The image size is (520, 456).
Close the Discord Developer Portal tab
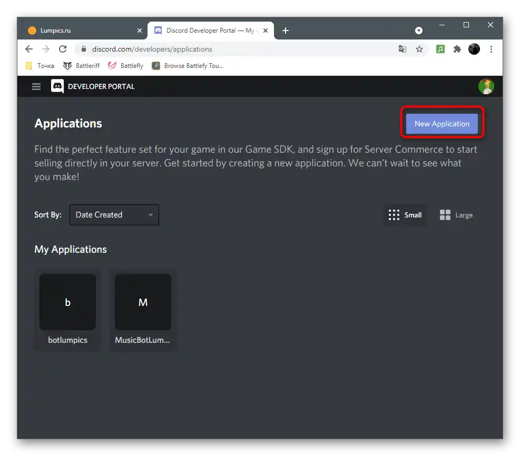pyautogui.click(x=266, y=31)
